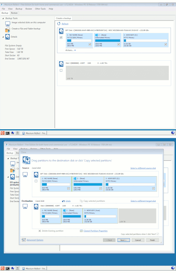Image resolution: width=176 pixels, height=273 pixels.
Task: Toggle the WIN7UEFI NTFS partition checkbox in upper window
Action: pyautogui.click(x=166, y=44)
